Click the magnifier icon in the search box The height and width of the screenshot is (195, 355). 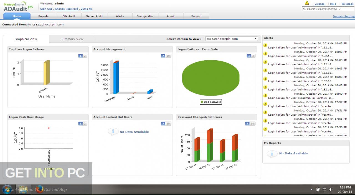pyautogui.click(x=304, y=9)
